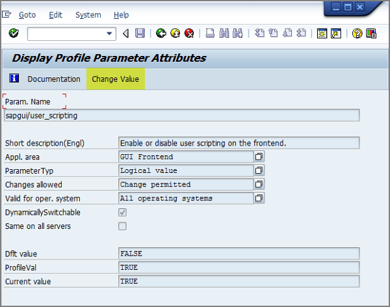Viewport: 390px width, 307px height.
Task: Click the red Cancel icon
Action: click(x=189, y=33)
